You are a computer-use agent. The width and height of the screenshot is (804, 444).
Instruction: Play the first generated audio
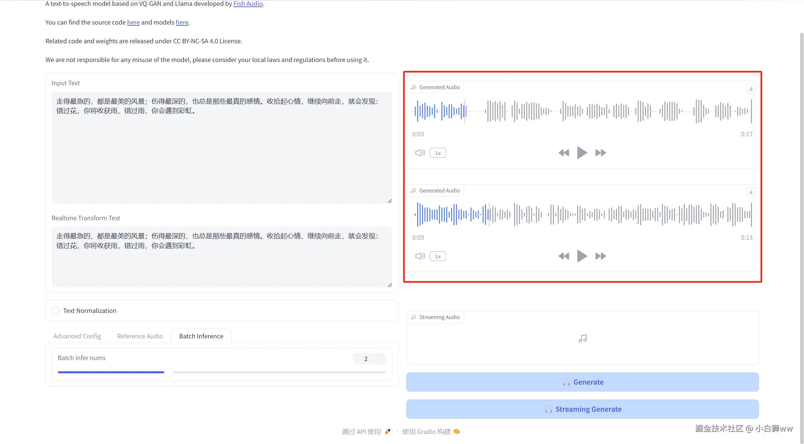tap(582, 153)
